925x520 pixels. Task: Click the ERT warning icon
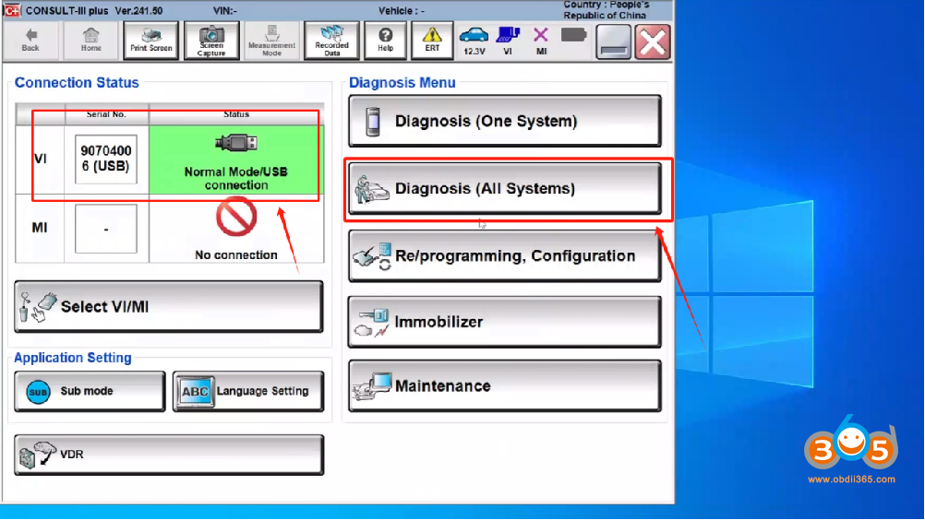click(x=432, y=40)
